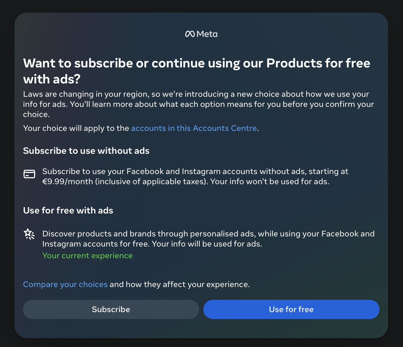Viewport: 403px width, 347px height.
Task: Click the 'Subscribe to use without ads' heading
Action: (86, 151)
